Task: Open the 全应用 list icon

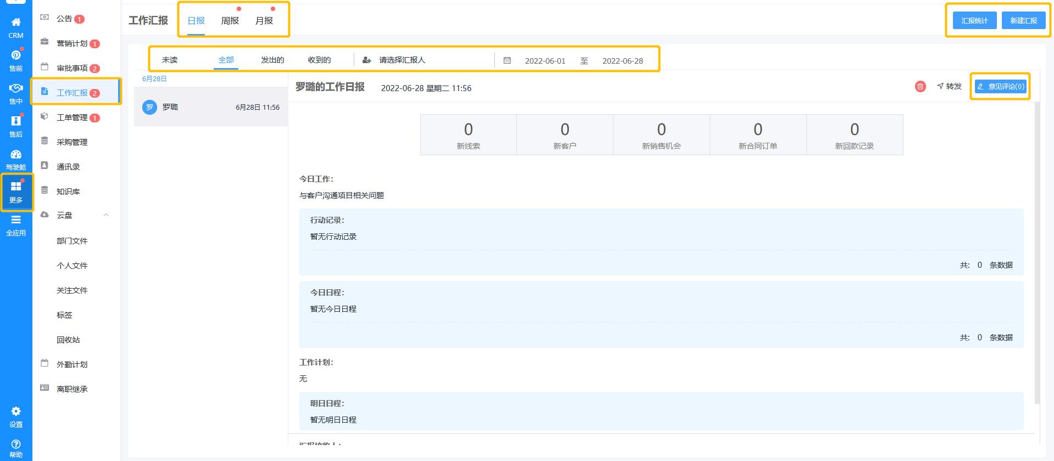Action: tap(16, 225)
